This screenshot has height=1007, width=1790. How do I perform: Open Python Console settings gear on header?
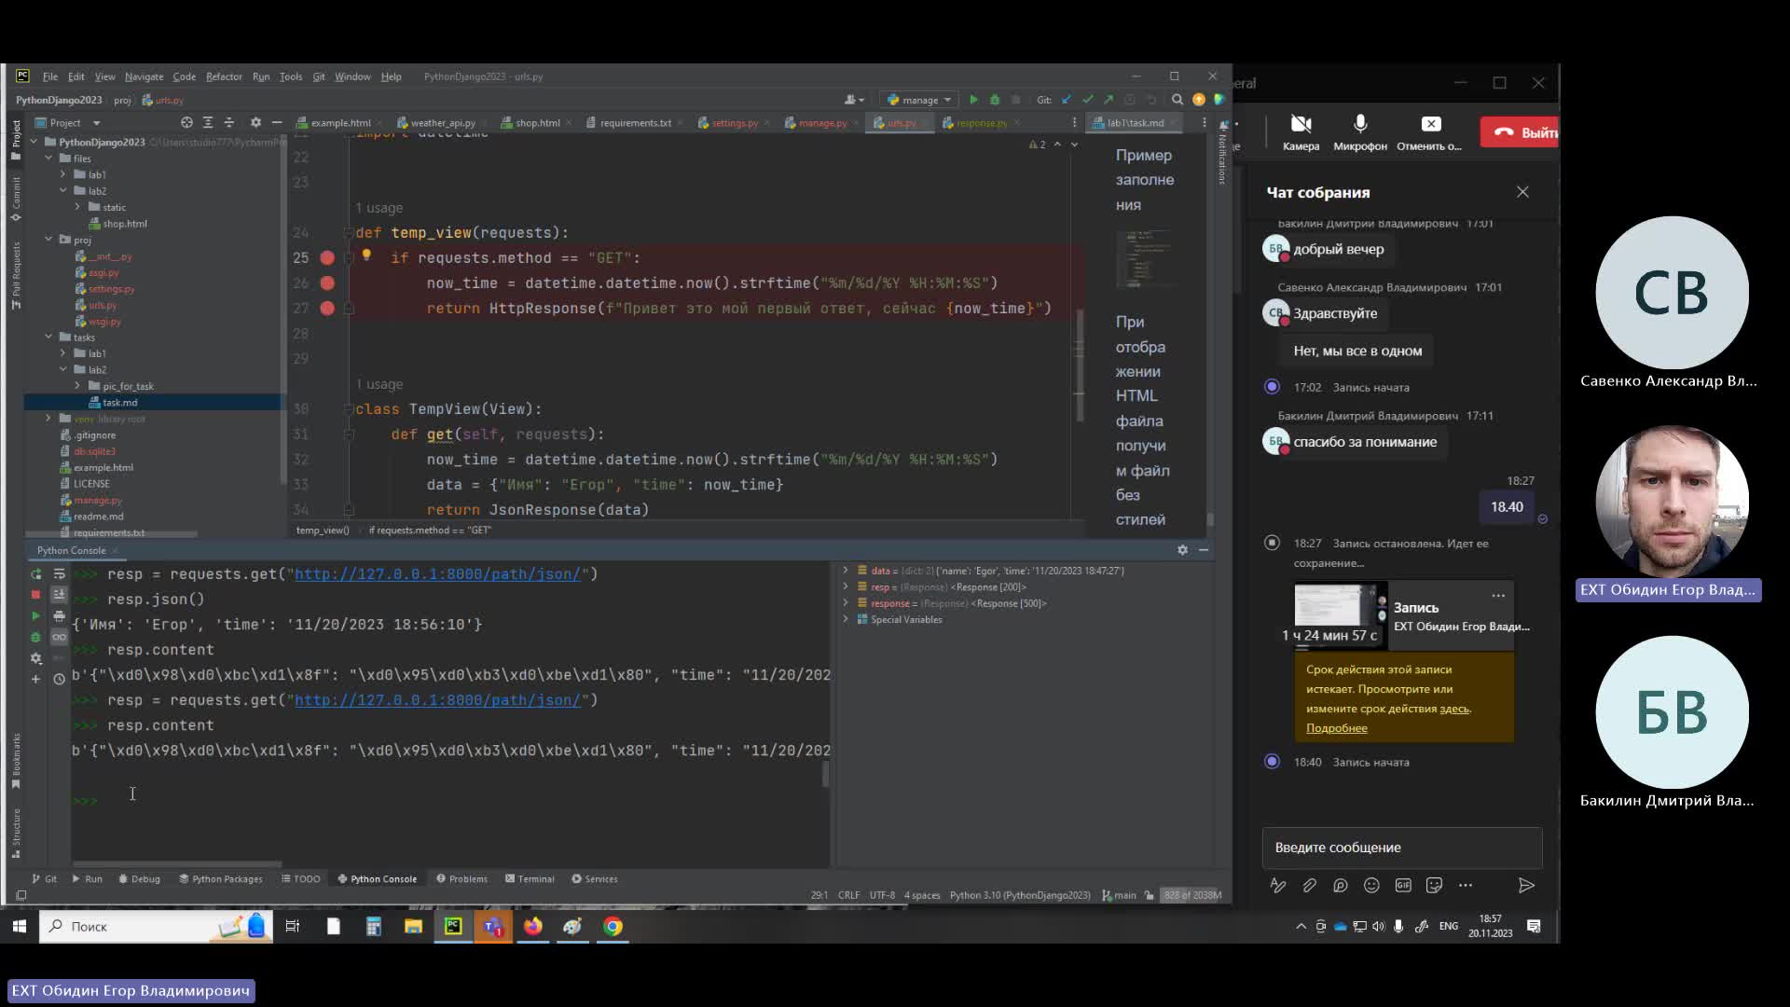click(x=1182, y=550)
